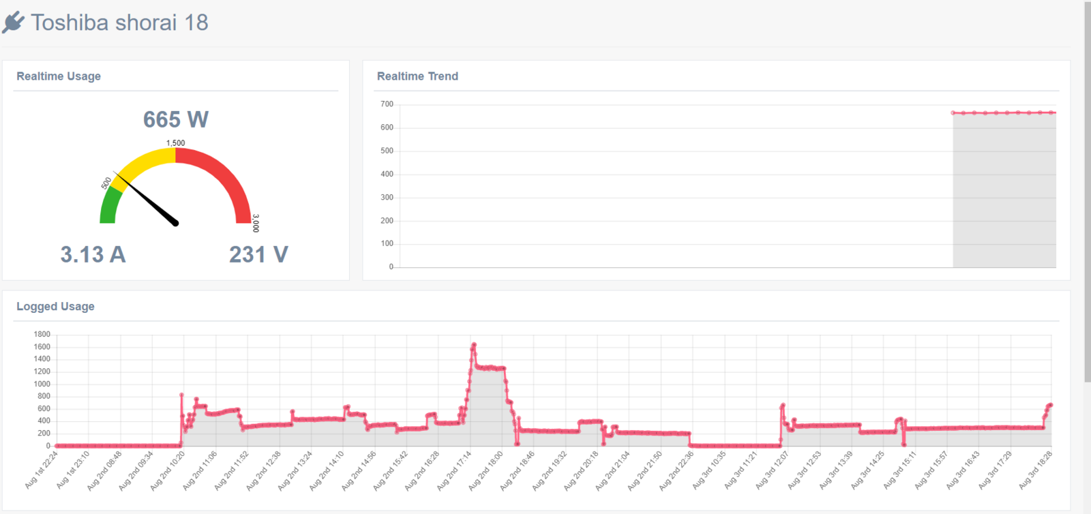Click the 700 axis label in Realtime Trend
This screenshot has height=514, width=1091.
click(x=387, y=104)
